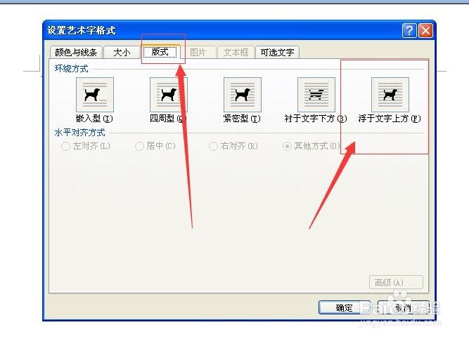Image resolution: width=469 pixels, height=339 pixels.
Task: Select the 衬于文字下方 wrapping icon
Action: tap(316, 95)
